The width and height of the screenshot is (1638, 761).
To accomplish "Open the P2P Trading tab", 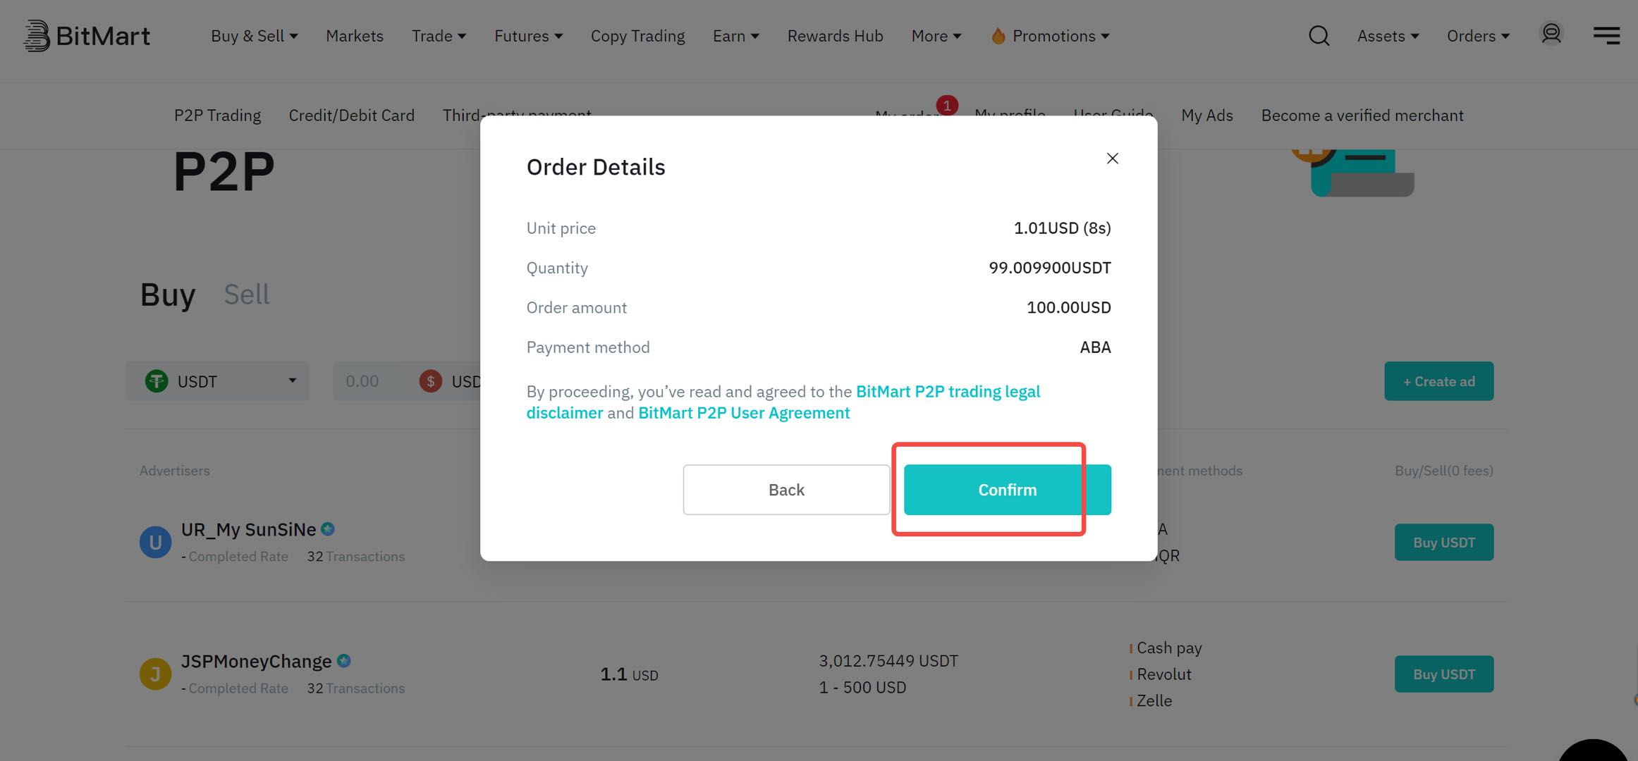I will point(217,116).
